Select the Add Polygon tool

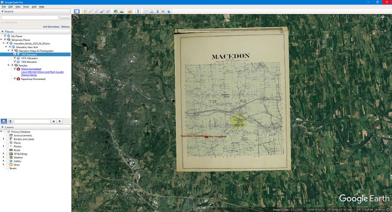(x=91, y=11)
